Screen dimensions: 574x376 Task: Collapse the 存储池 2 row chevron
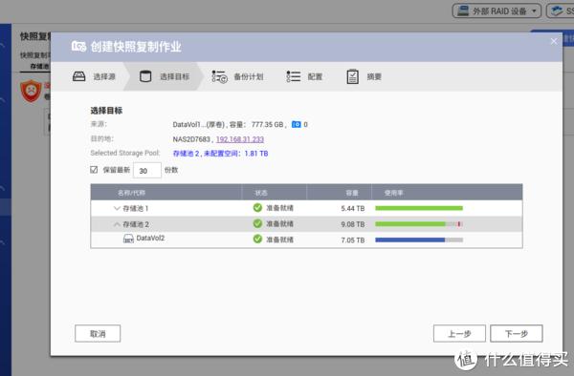point(117,224)
